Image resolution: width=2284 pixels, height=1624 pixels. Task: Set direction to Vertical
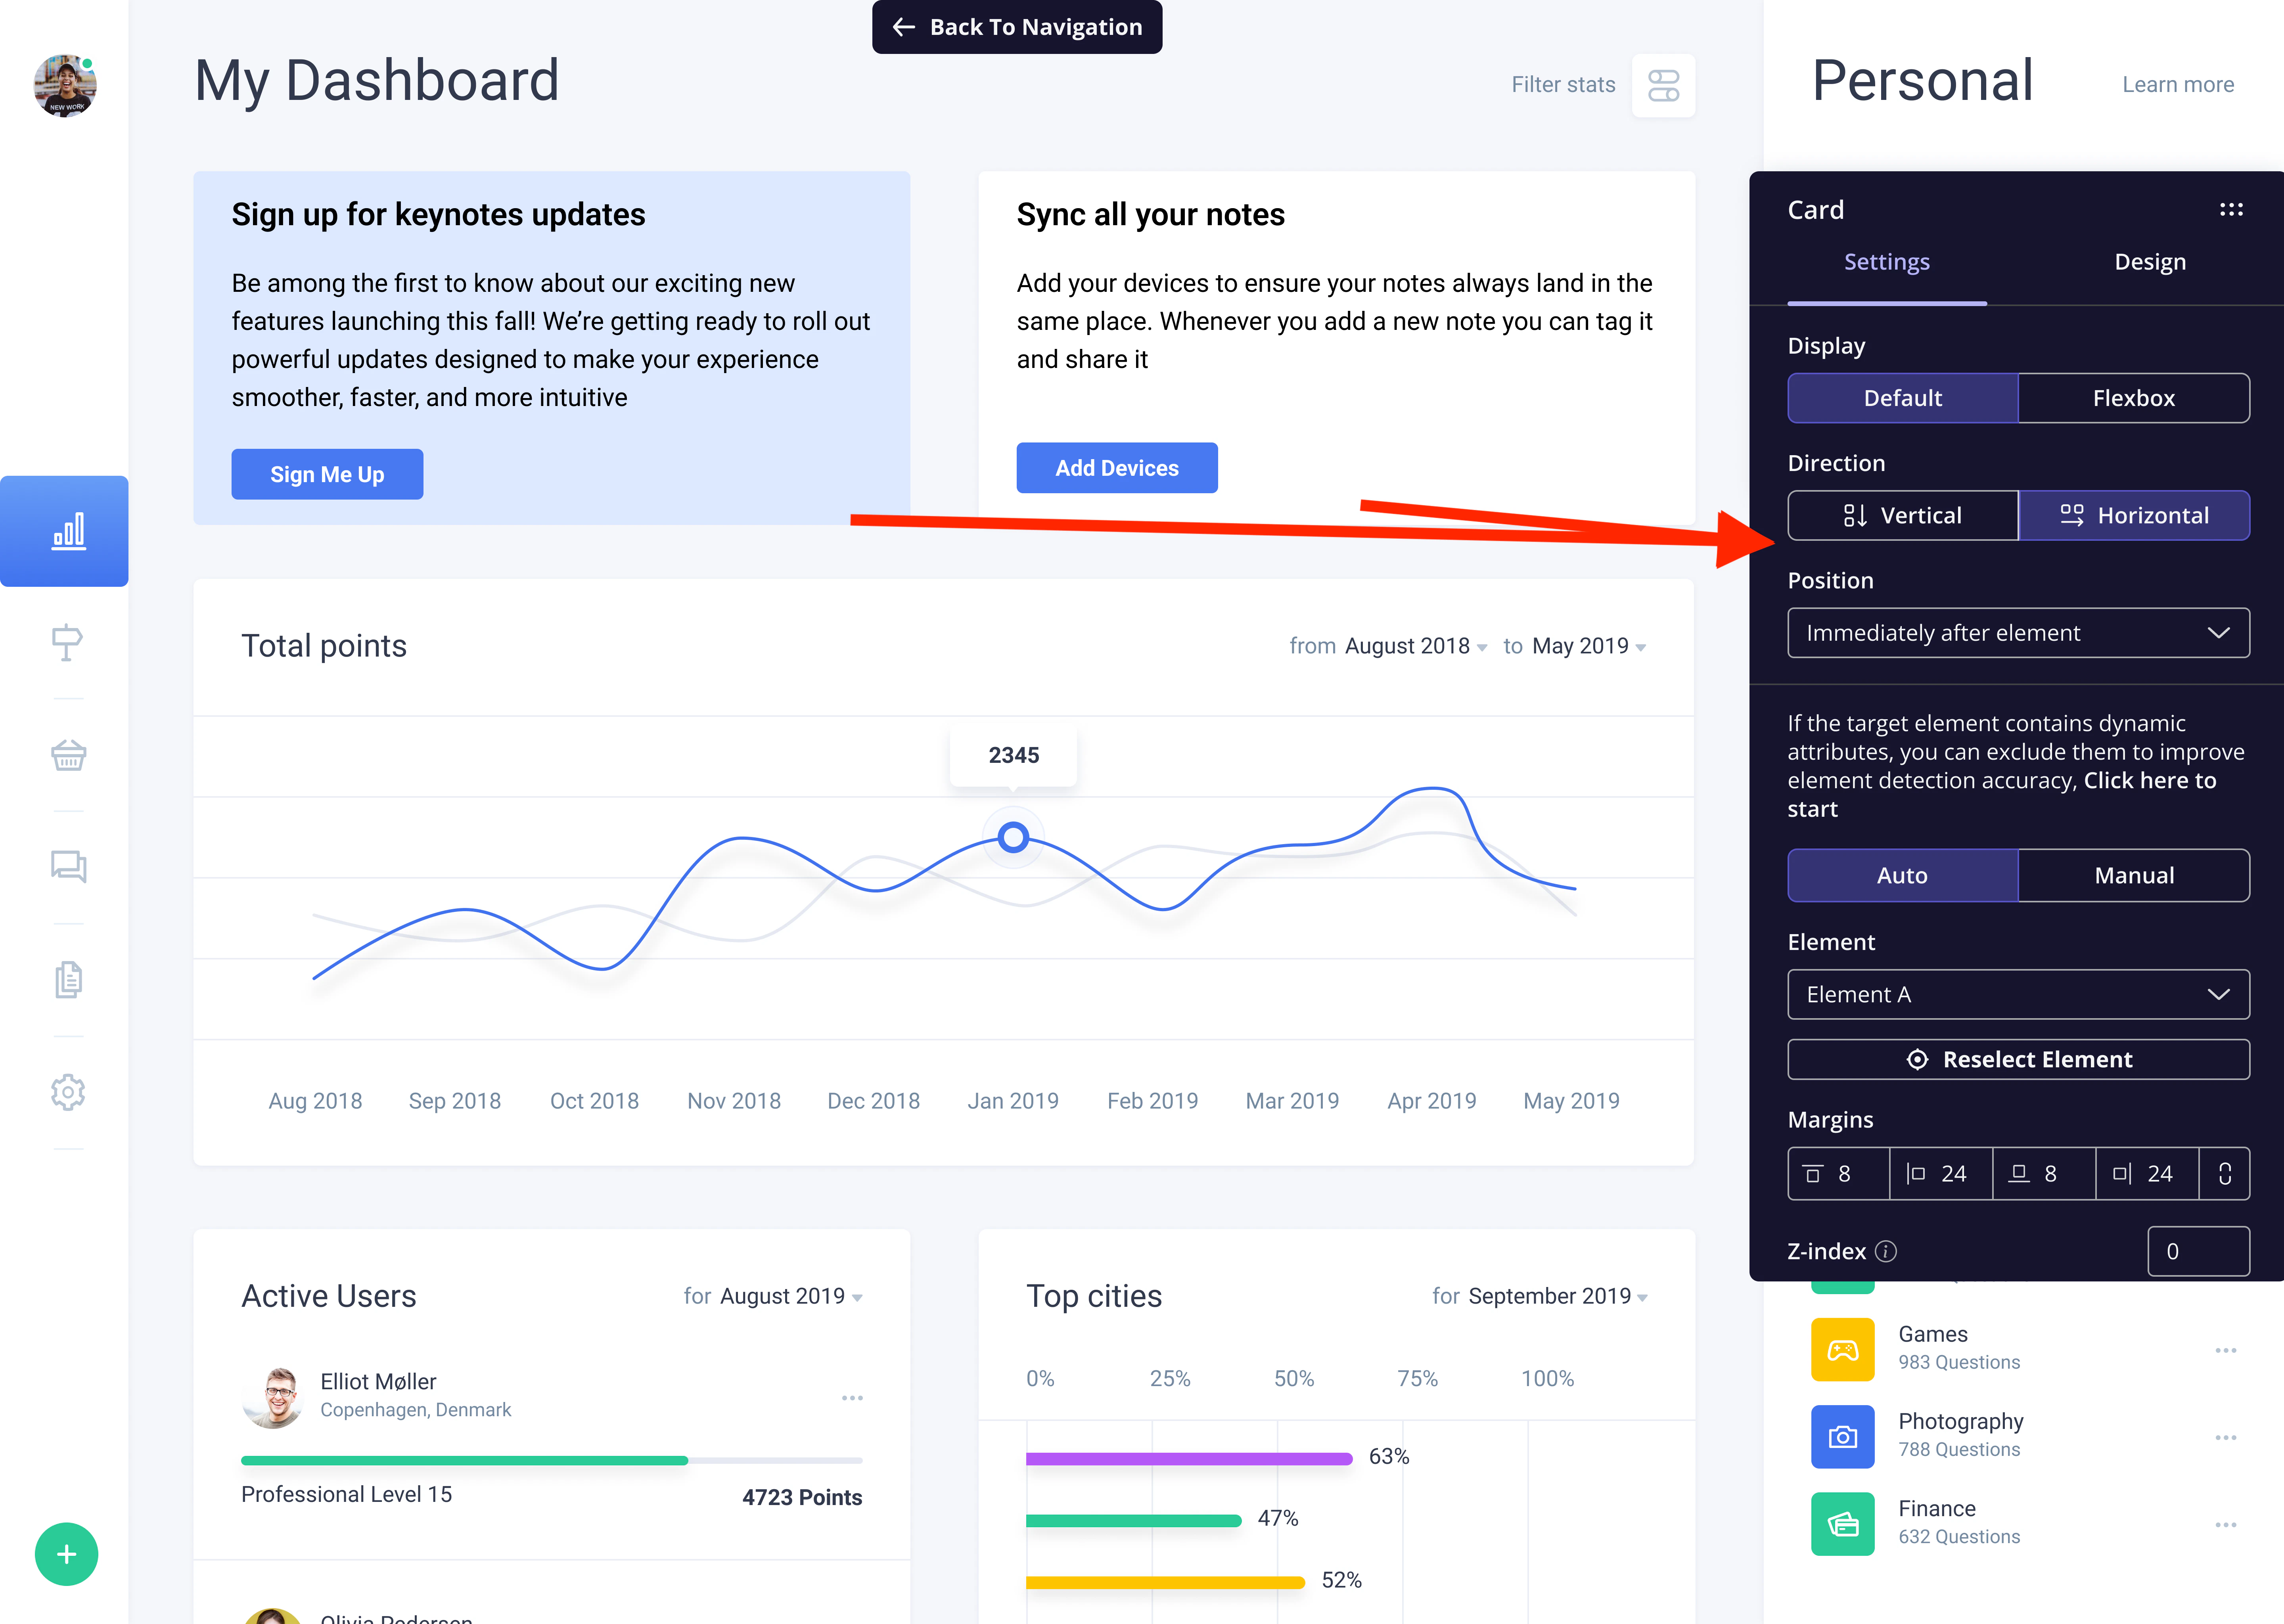[1903, 515]
